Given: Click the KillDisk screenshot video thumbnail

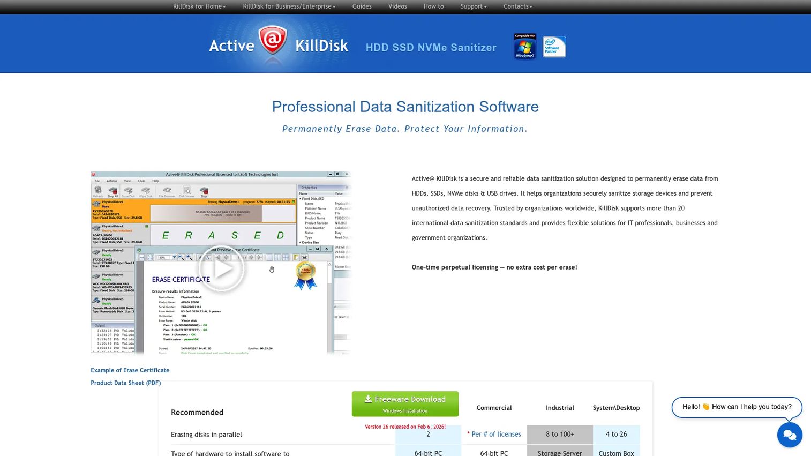Looking at the screenshot, I should [221, 263].
